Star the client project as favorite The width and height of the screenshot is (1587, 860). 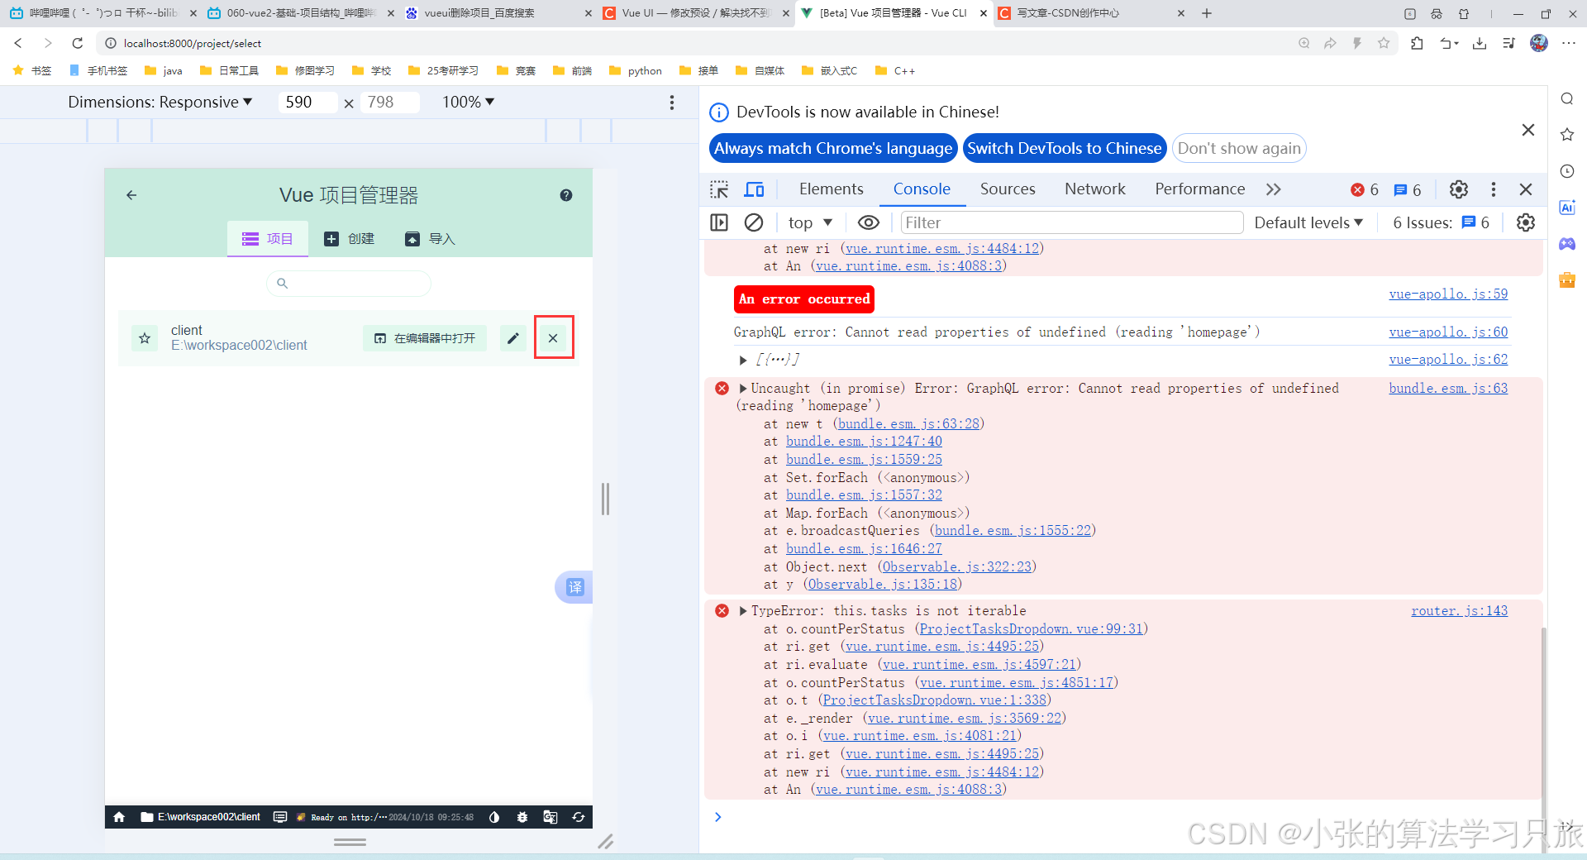144,337
